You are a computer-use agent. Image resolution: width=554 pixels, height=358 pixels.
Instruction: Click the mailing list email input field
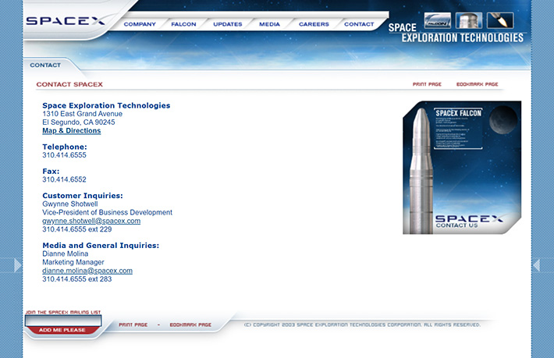(x=63, y=321)
